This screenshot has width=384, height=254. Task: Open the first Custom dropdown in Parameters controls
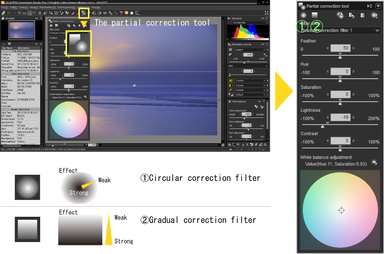[250, 50]
